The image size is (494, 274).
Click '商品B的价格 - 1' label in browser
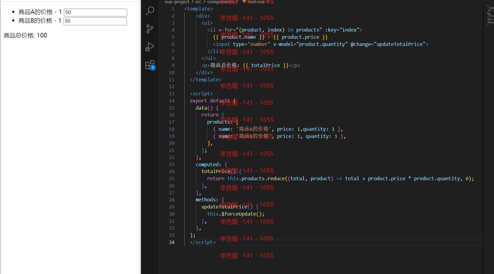(40, 21)
